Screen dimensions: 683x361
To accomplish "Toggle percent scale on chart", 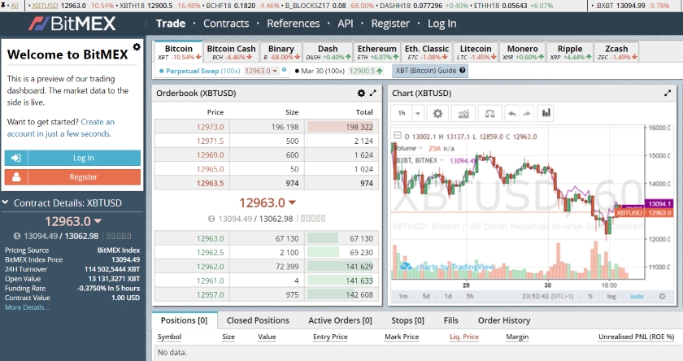I will click(590, 296).
